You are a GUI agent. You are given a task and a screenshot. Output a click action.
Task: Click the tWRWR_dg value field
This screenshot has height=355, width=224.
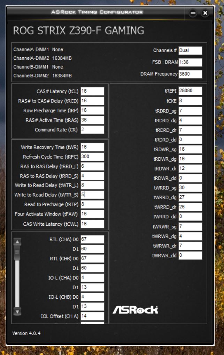click(190, 236)
